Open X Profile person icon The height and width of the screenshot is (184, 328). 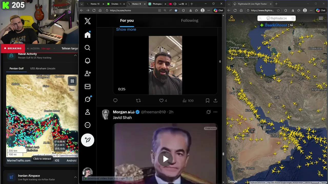point(88,112)
